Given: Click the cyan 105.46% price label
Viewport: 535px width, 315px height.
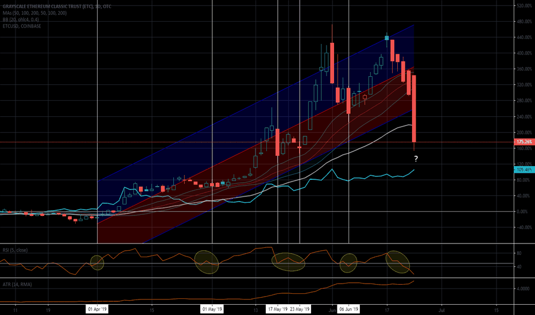Looking at the screenshot, I should [x=524, y=170].
